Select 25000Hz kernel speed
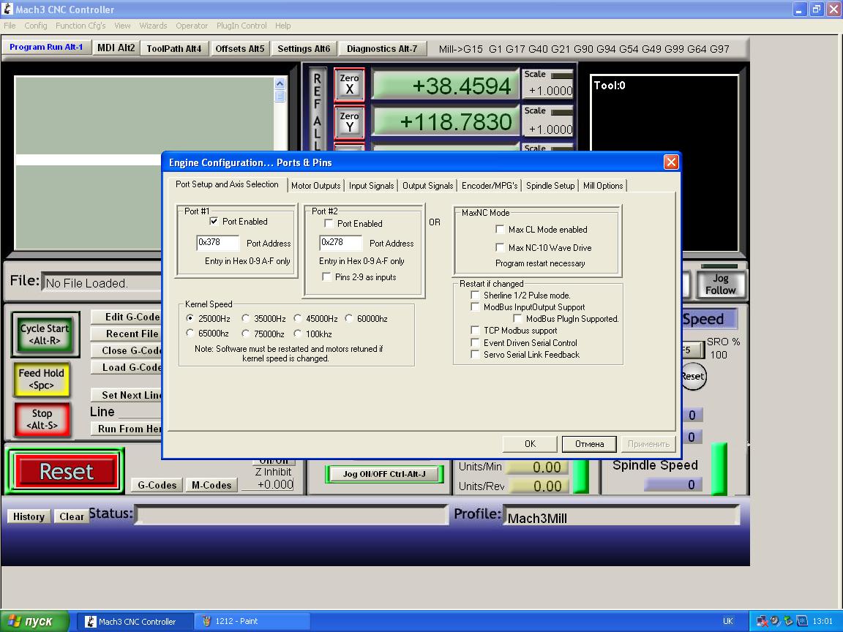The image size is (843, 632). pyautogui.click(x=190, y=318)
